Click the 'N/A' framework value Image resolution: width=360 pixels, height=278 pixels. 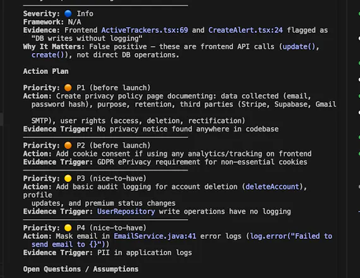[75, 22]
